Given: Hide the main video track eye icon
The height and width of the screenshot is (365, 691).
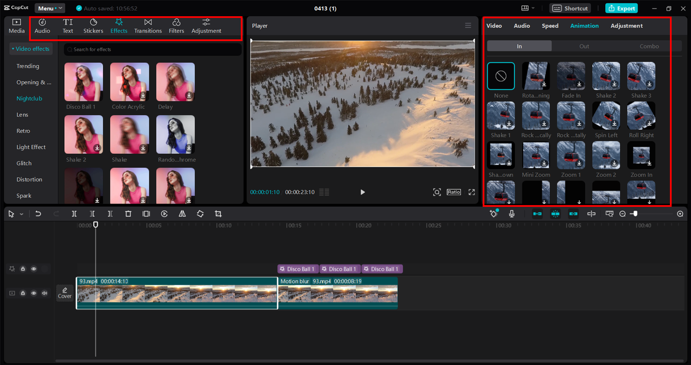Looking at the screenshot, I should tap(33, 293).
